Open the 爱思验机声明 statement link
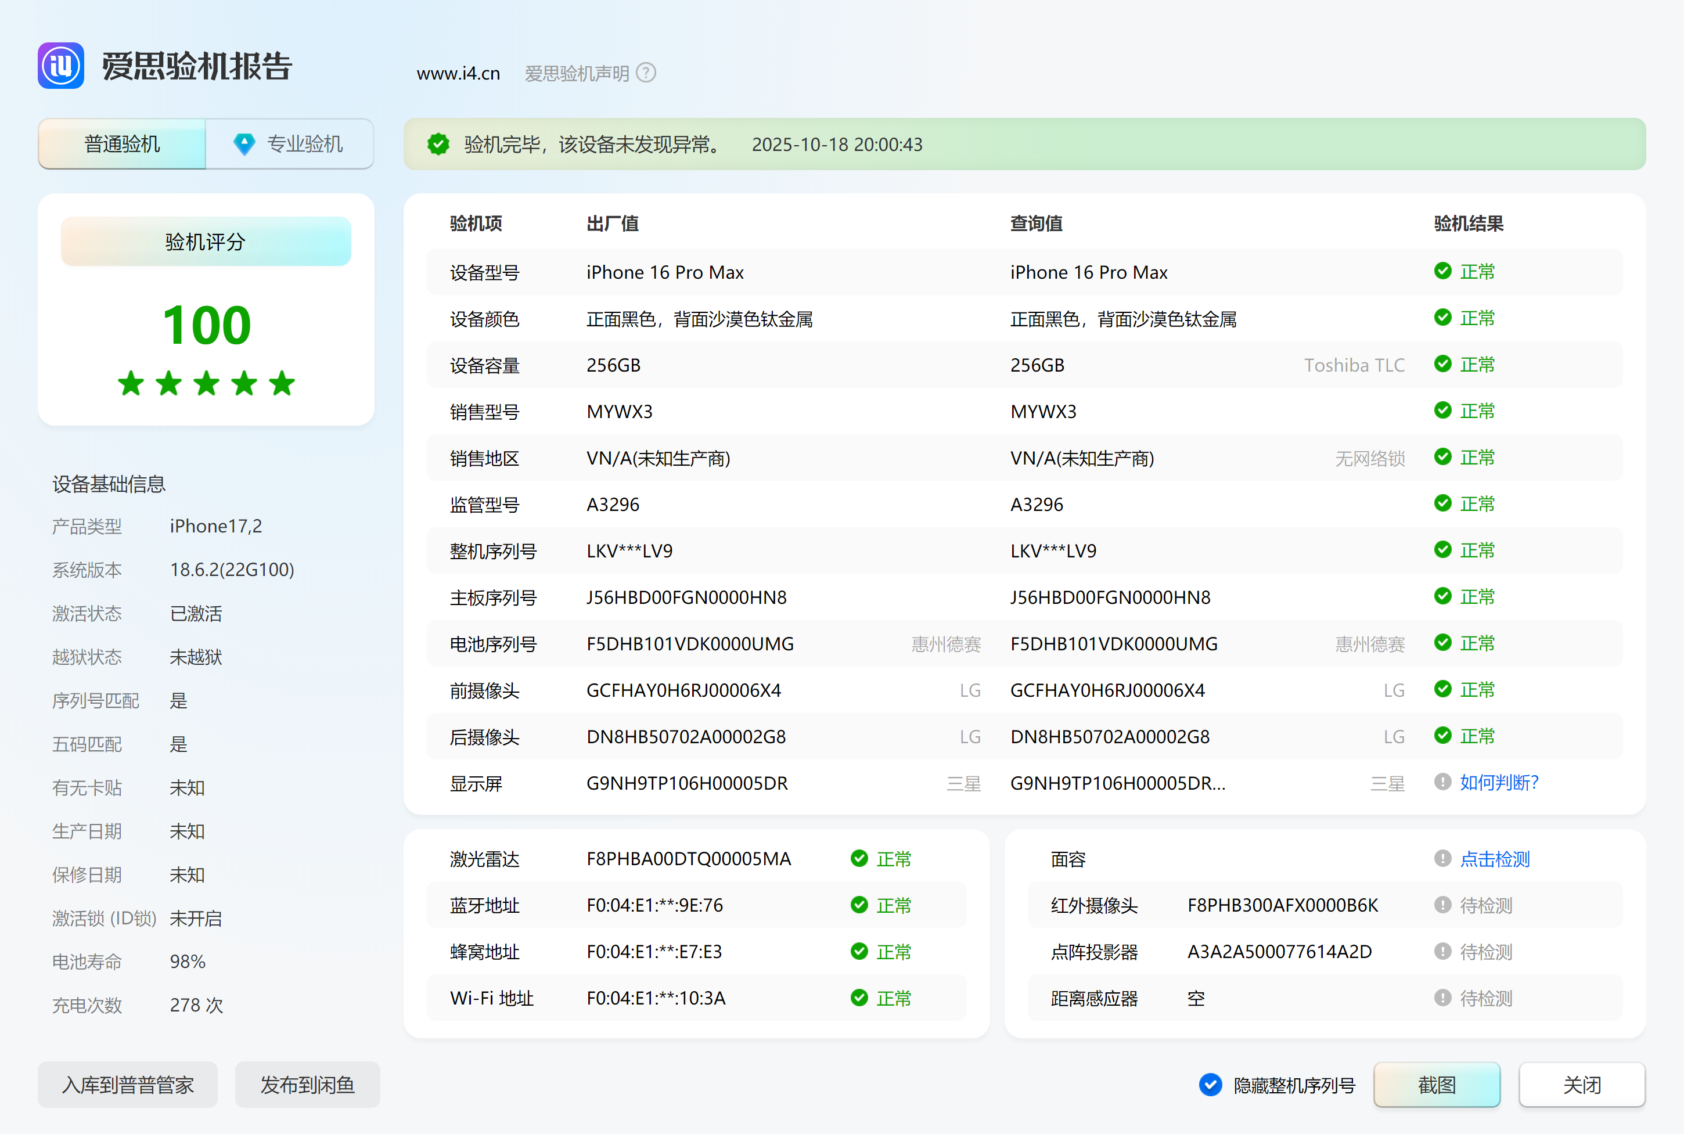Image resolution: width=1684 pixels, height=1134 pixels. pyautogui.click(x=576, y=73)
